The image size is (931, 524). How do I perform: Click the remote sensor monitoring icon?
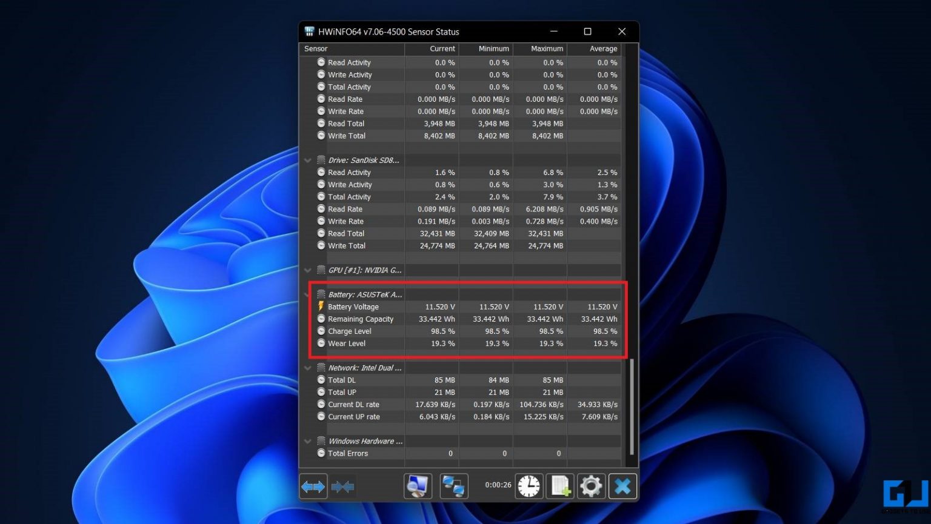point(453,486)
